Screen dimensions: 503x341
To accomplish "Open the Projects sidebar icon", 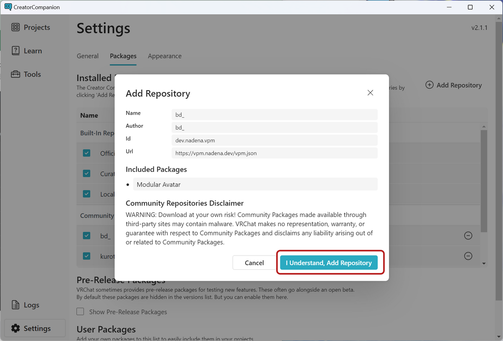I will pos(16,28).
